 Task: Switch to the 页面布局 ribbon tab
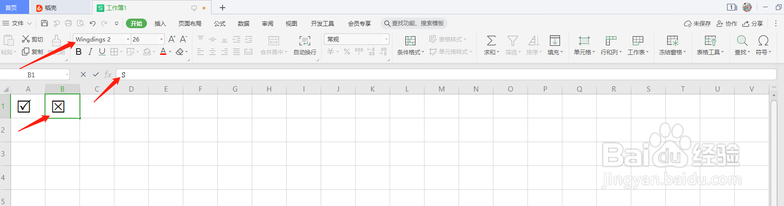190,23
